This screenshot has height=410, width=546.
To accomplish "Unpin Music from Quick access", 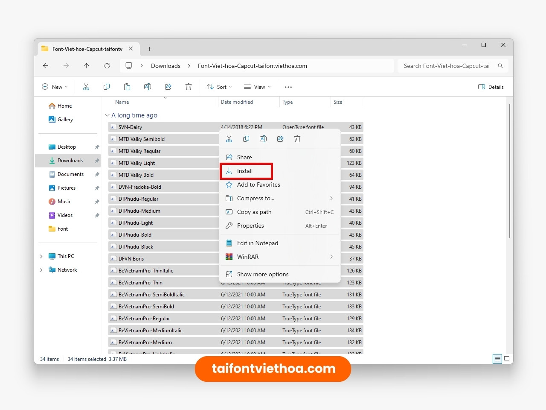I will point(97,202).
